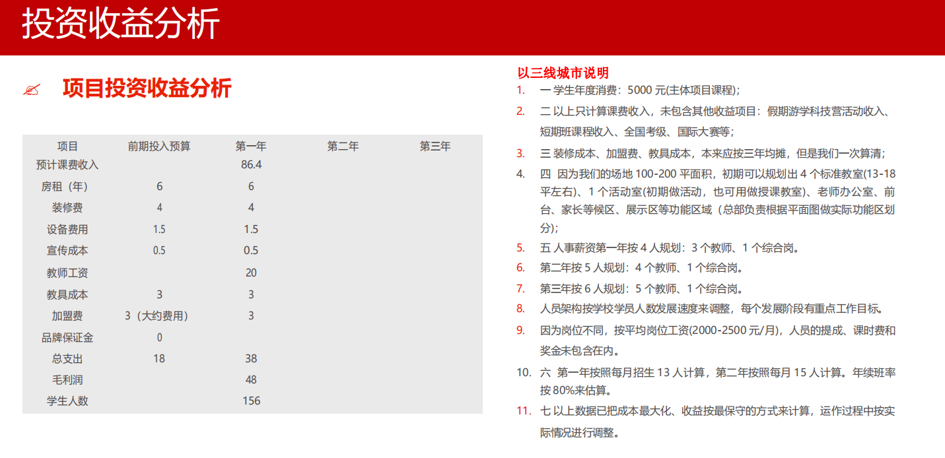Select the 学生人数 value 156

click(x=251, y=401)
